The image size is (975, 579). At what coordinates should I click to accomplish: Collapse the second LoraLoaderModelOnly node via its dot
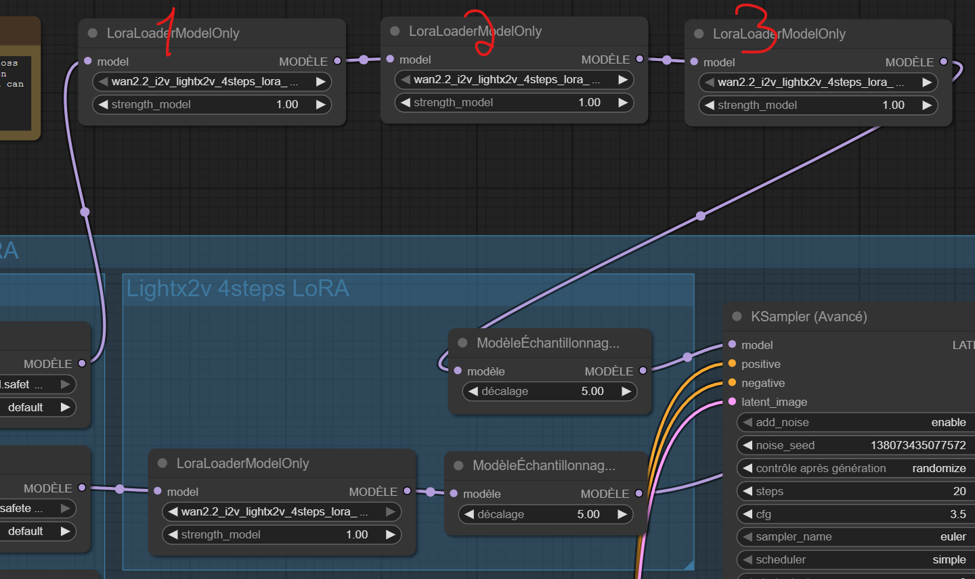click(x=395, y=31)
